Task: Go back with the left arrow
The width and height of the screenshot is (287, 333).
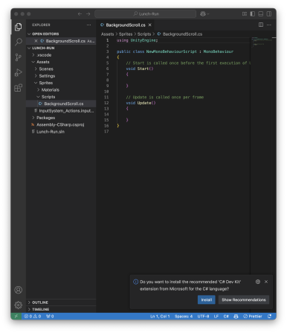Action: (x=80, y=14)
